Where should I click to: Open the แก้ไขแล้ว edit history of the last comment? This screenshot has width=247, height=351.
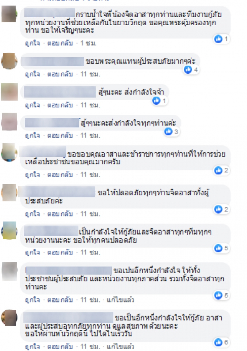120,346
